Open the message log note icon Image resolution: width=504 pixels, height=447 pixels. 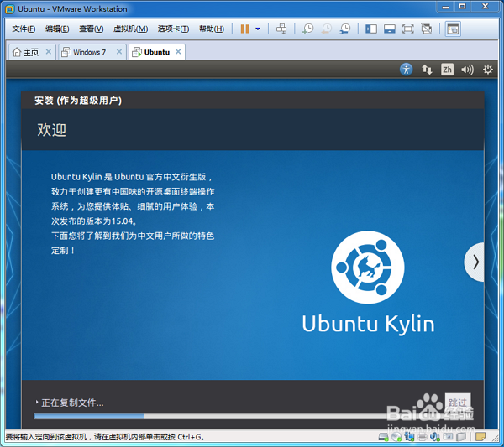[x=480, y=437]
